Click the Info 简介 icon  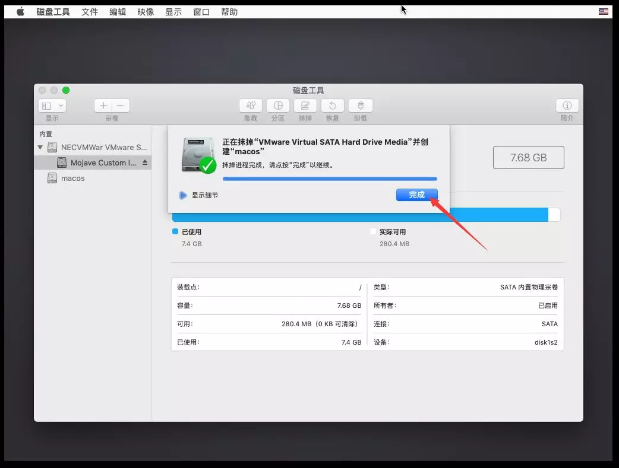(x=567, y=105)
